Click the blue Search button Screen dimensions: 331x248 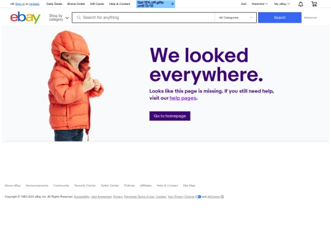[280, 18]
